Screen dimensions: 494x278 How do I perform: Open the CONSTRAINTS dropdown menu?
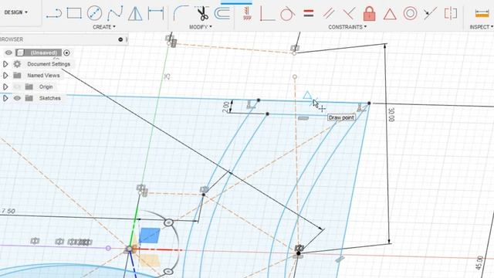tap(347, 27)
